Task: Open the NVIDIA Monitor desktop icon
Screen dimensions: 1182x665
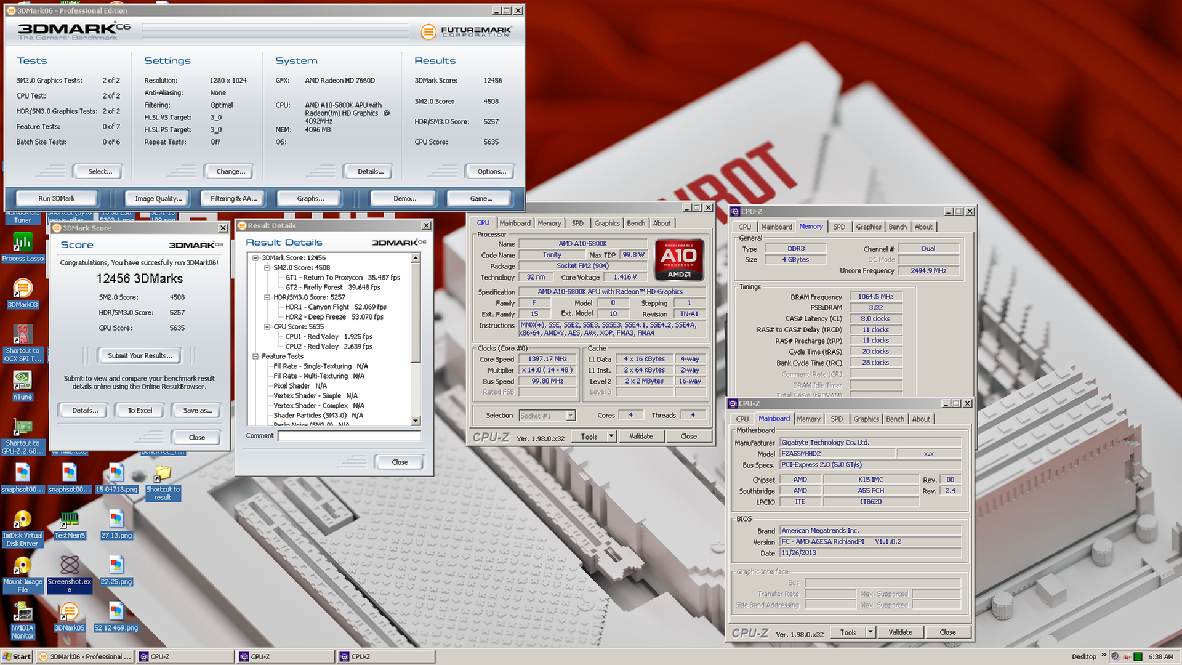Action: click(x=23, y=621)
